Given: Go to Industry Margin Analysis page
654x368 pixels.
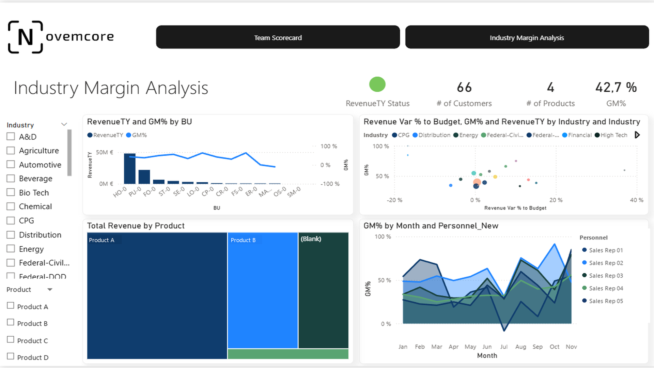Looking at the screenshot, I should click(x=527, y=37).
